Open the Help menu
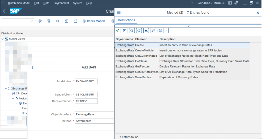The image size is (263, 139). point(89,3)
